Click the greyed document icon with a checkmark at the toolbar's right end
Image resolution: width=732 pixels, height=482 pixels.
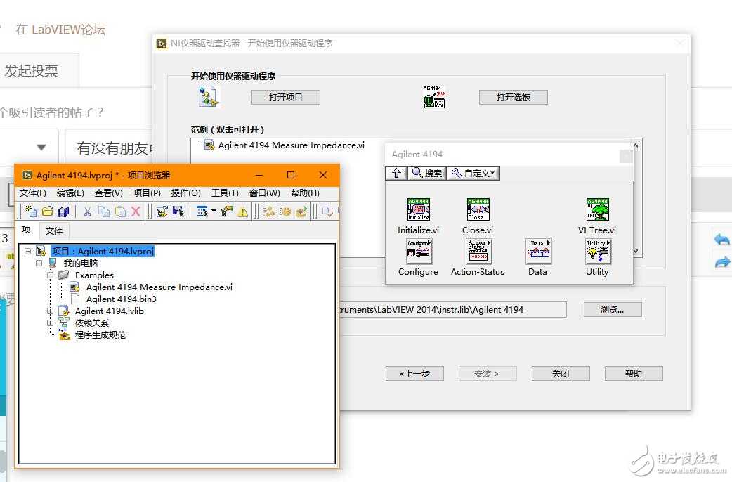[327, 211]
